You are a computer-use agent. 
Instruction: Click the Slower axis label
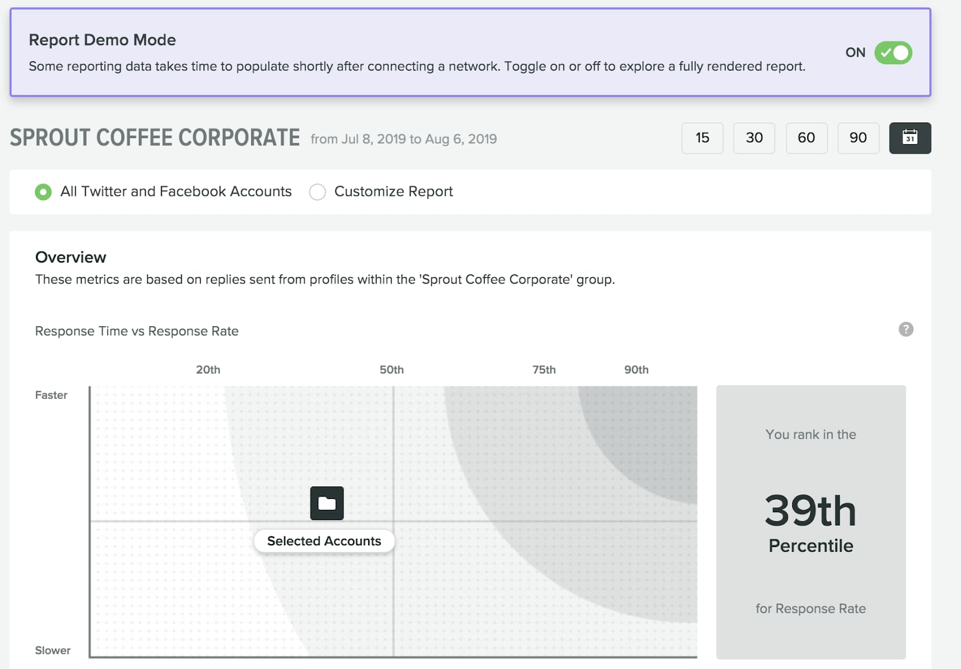52,650
